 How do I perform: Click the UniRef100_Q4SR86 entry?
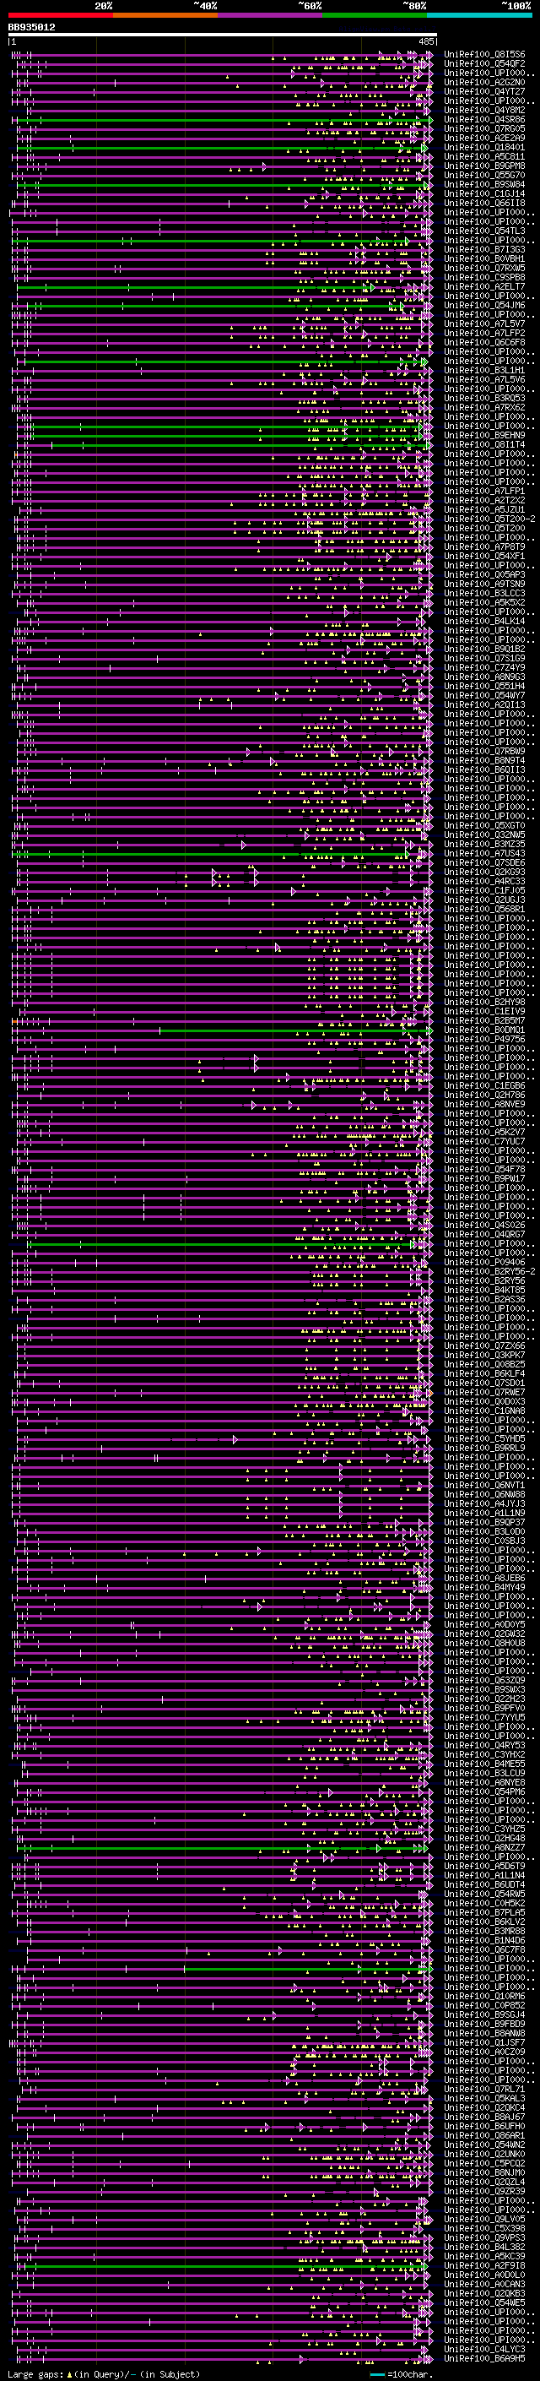click(x=484, y=119)
